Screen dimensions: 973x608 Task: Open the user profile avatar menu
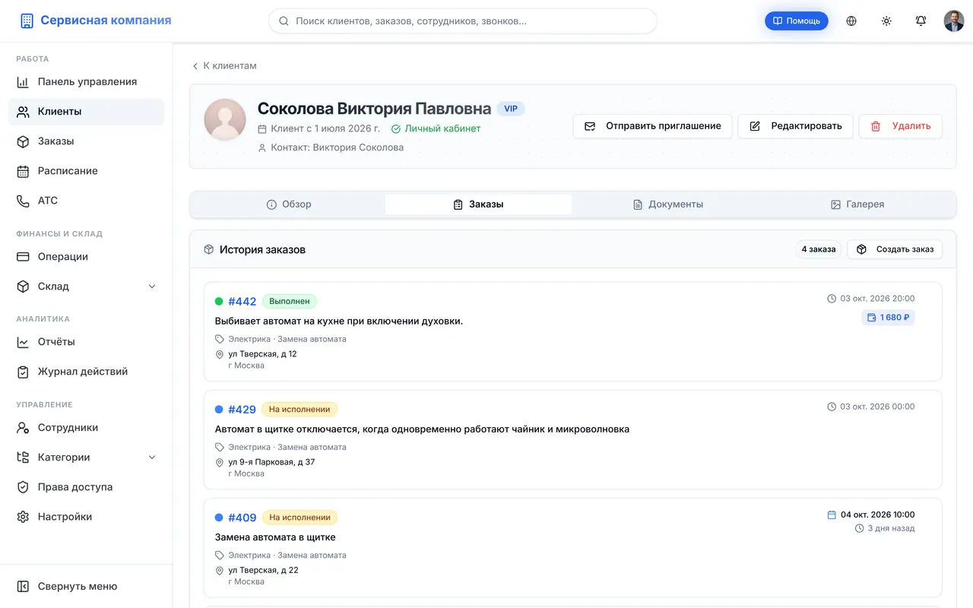[x=954, y=21]
